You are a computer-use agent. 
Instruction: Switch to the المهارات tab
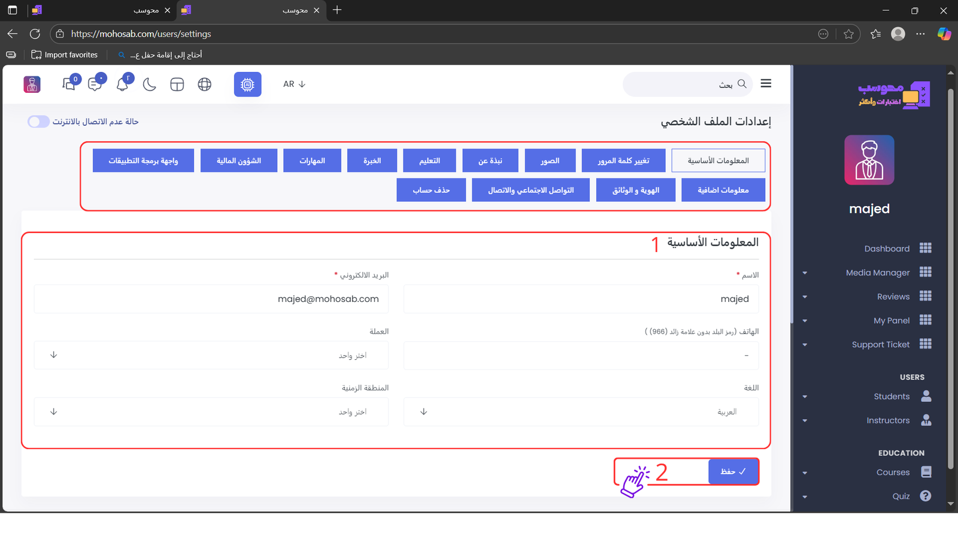312,161
